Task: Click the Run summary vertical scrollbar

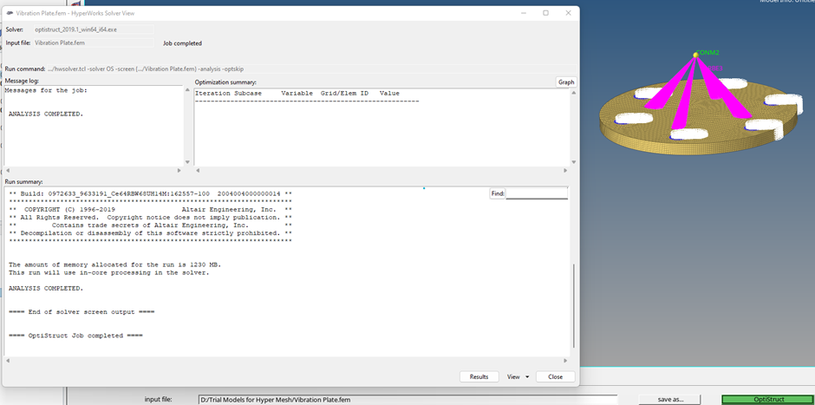Action: (x=574, y=307)
